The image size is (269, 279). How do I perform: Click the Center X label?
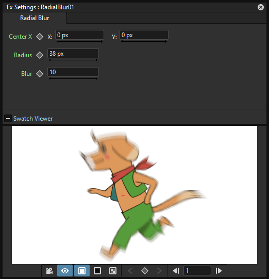pos(21,37)
